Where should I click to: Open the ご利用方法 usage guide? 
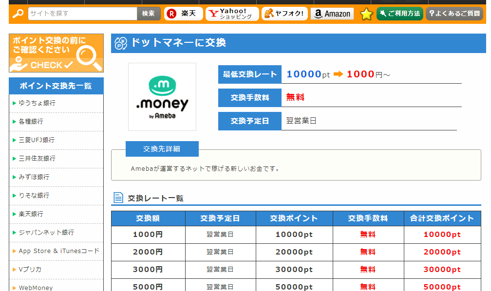tap(399, 14)
